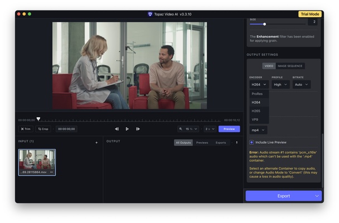339x223 pixels.
Task: Open the more options dots on input clip
Action: click(x=51, y=172)
